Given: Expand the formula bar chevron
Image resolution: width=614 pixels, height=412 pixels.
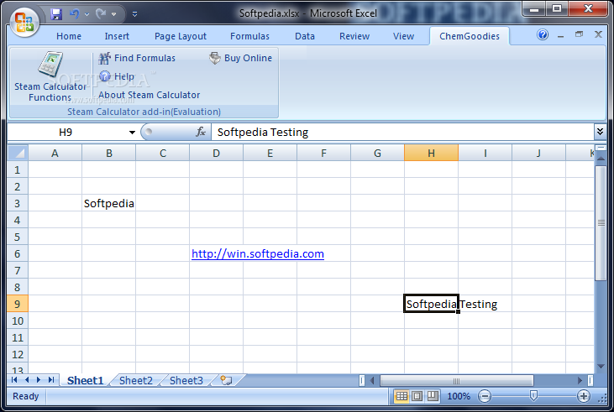Looking at the screenshot, I should 600,132.
